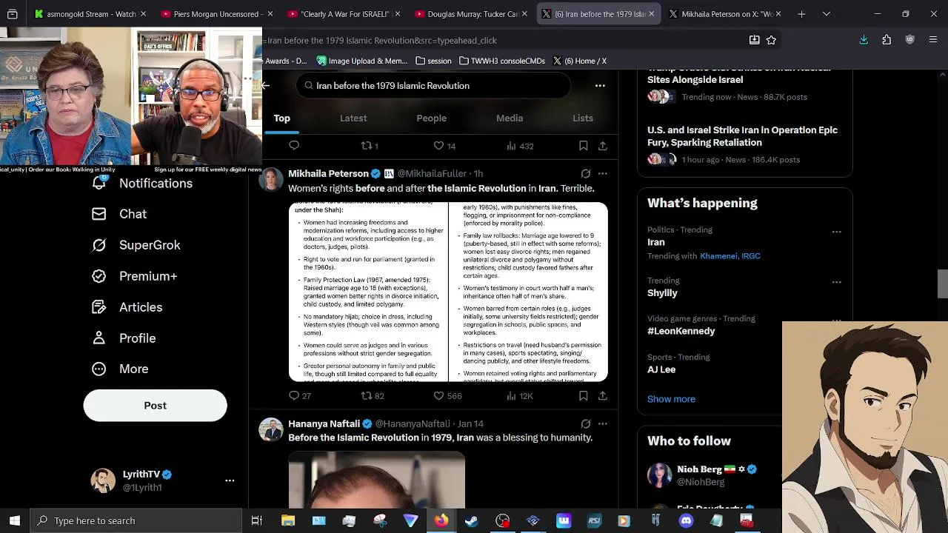Open the Khamenei trending link
948x533 pixels.
(718, 256)
